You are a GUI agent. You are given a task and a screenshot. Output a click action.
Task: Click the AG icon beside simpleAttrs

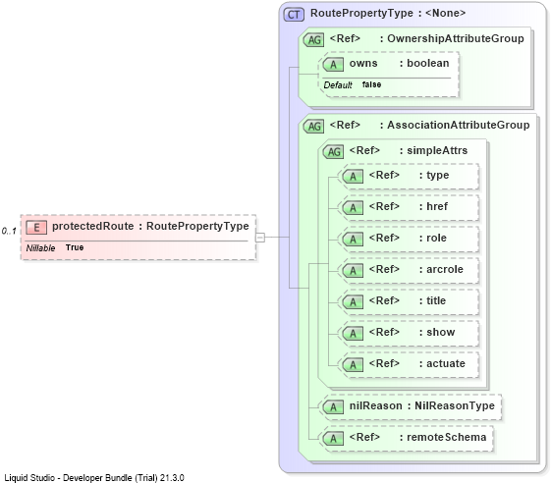(333, 152)
